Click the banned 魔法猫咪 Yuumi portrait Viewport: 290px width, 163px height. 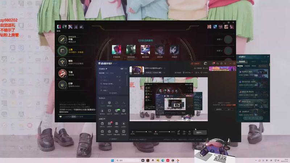click(145, 50)
